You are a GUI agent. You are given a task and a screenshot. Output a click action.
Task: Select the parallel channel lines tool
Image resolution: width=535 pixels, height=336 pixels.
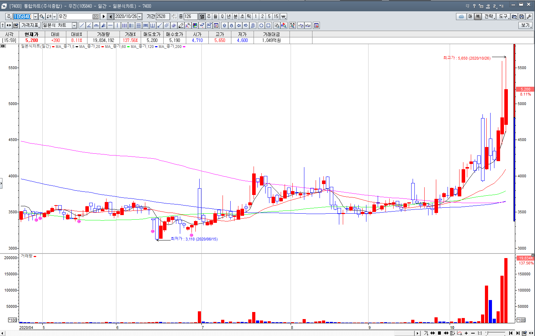[x=166, y=25]
